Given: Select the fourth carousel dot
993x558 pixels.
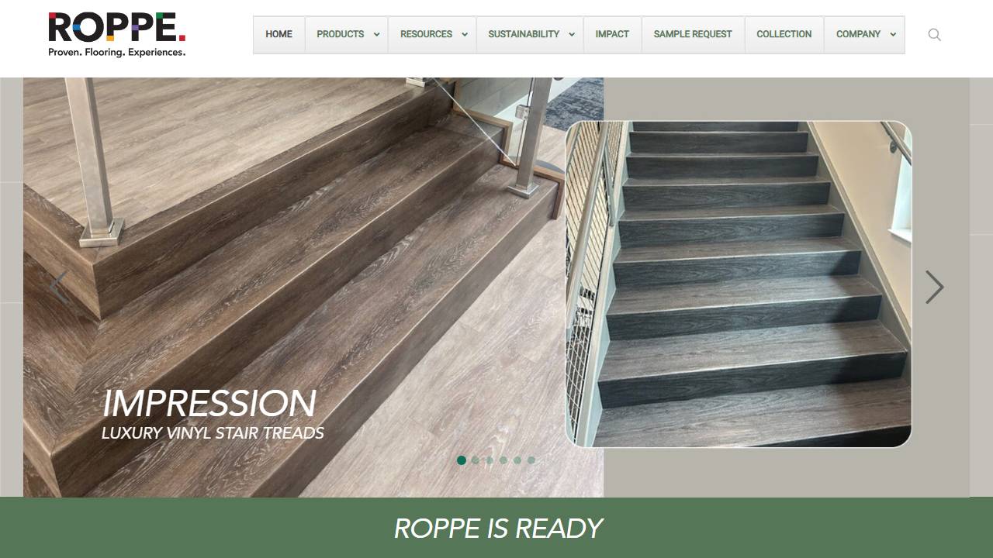Looking at the screenshot, I should [x=503, y=460].
